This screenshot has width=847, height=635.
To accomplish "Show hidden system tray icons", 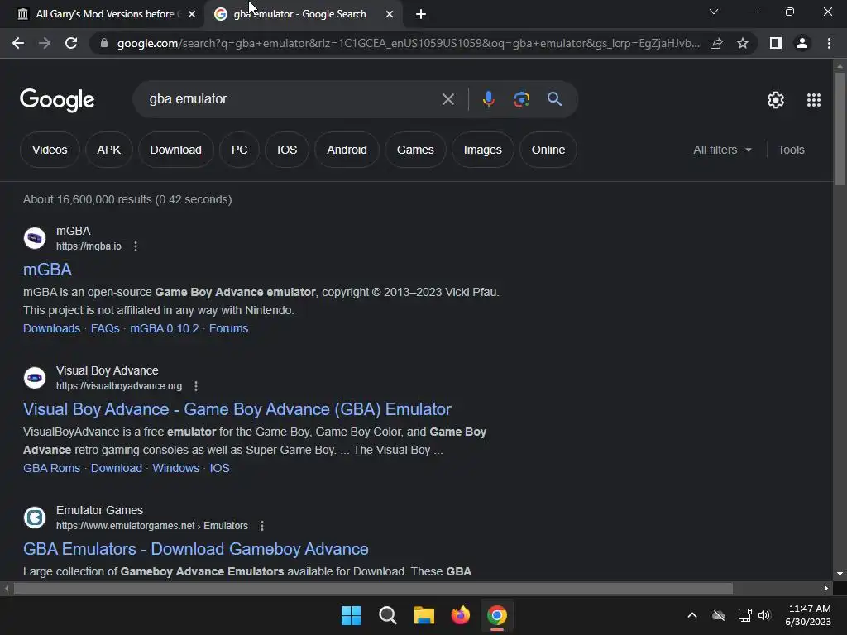I will coord(692,615).
